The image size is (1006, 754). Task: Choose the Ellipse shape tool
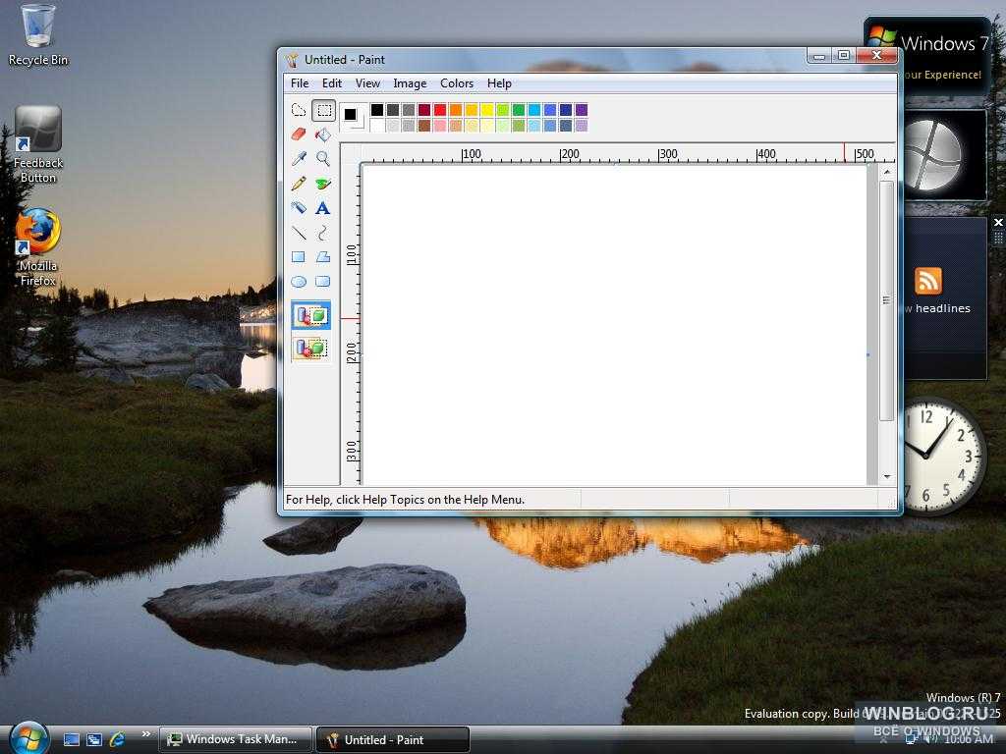299,282
